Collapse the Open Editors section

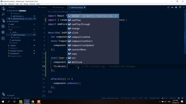click(13, 11)
